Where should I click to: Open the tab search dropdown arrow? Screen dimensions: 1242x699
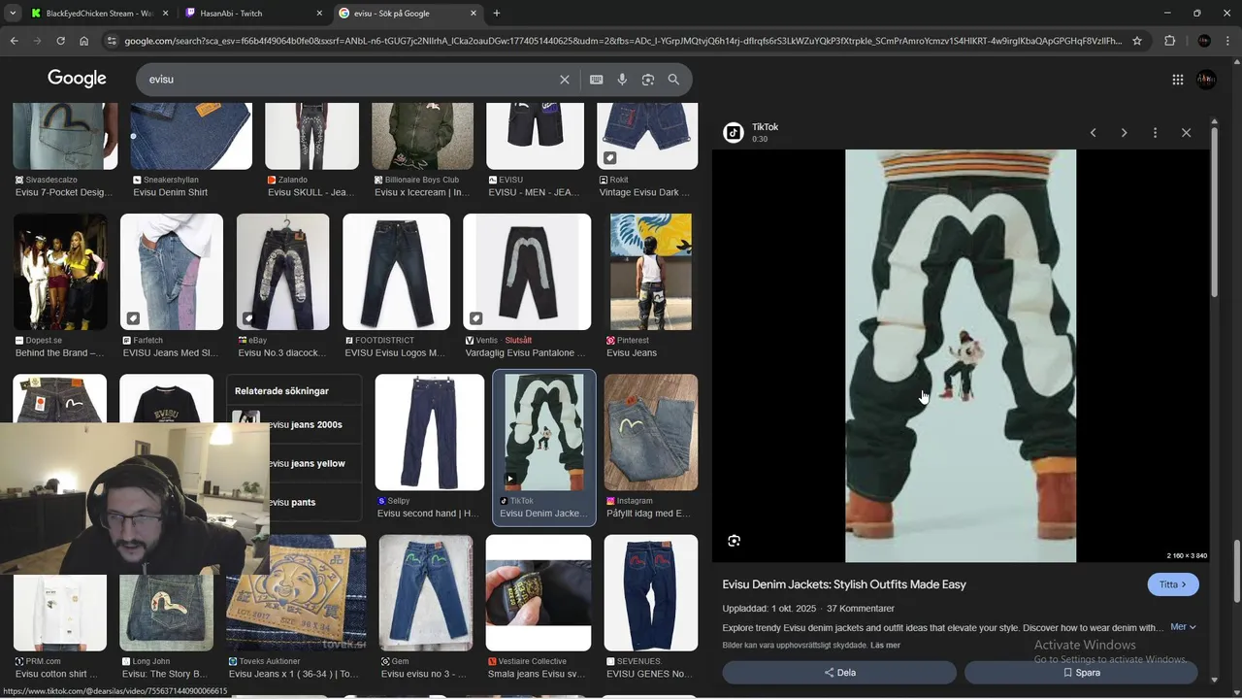click(x=13, y=14)
